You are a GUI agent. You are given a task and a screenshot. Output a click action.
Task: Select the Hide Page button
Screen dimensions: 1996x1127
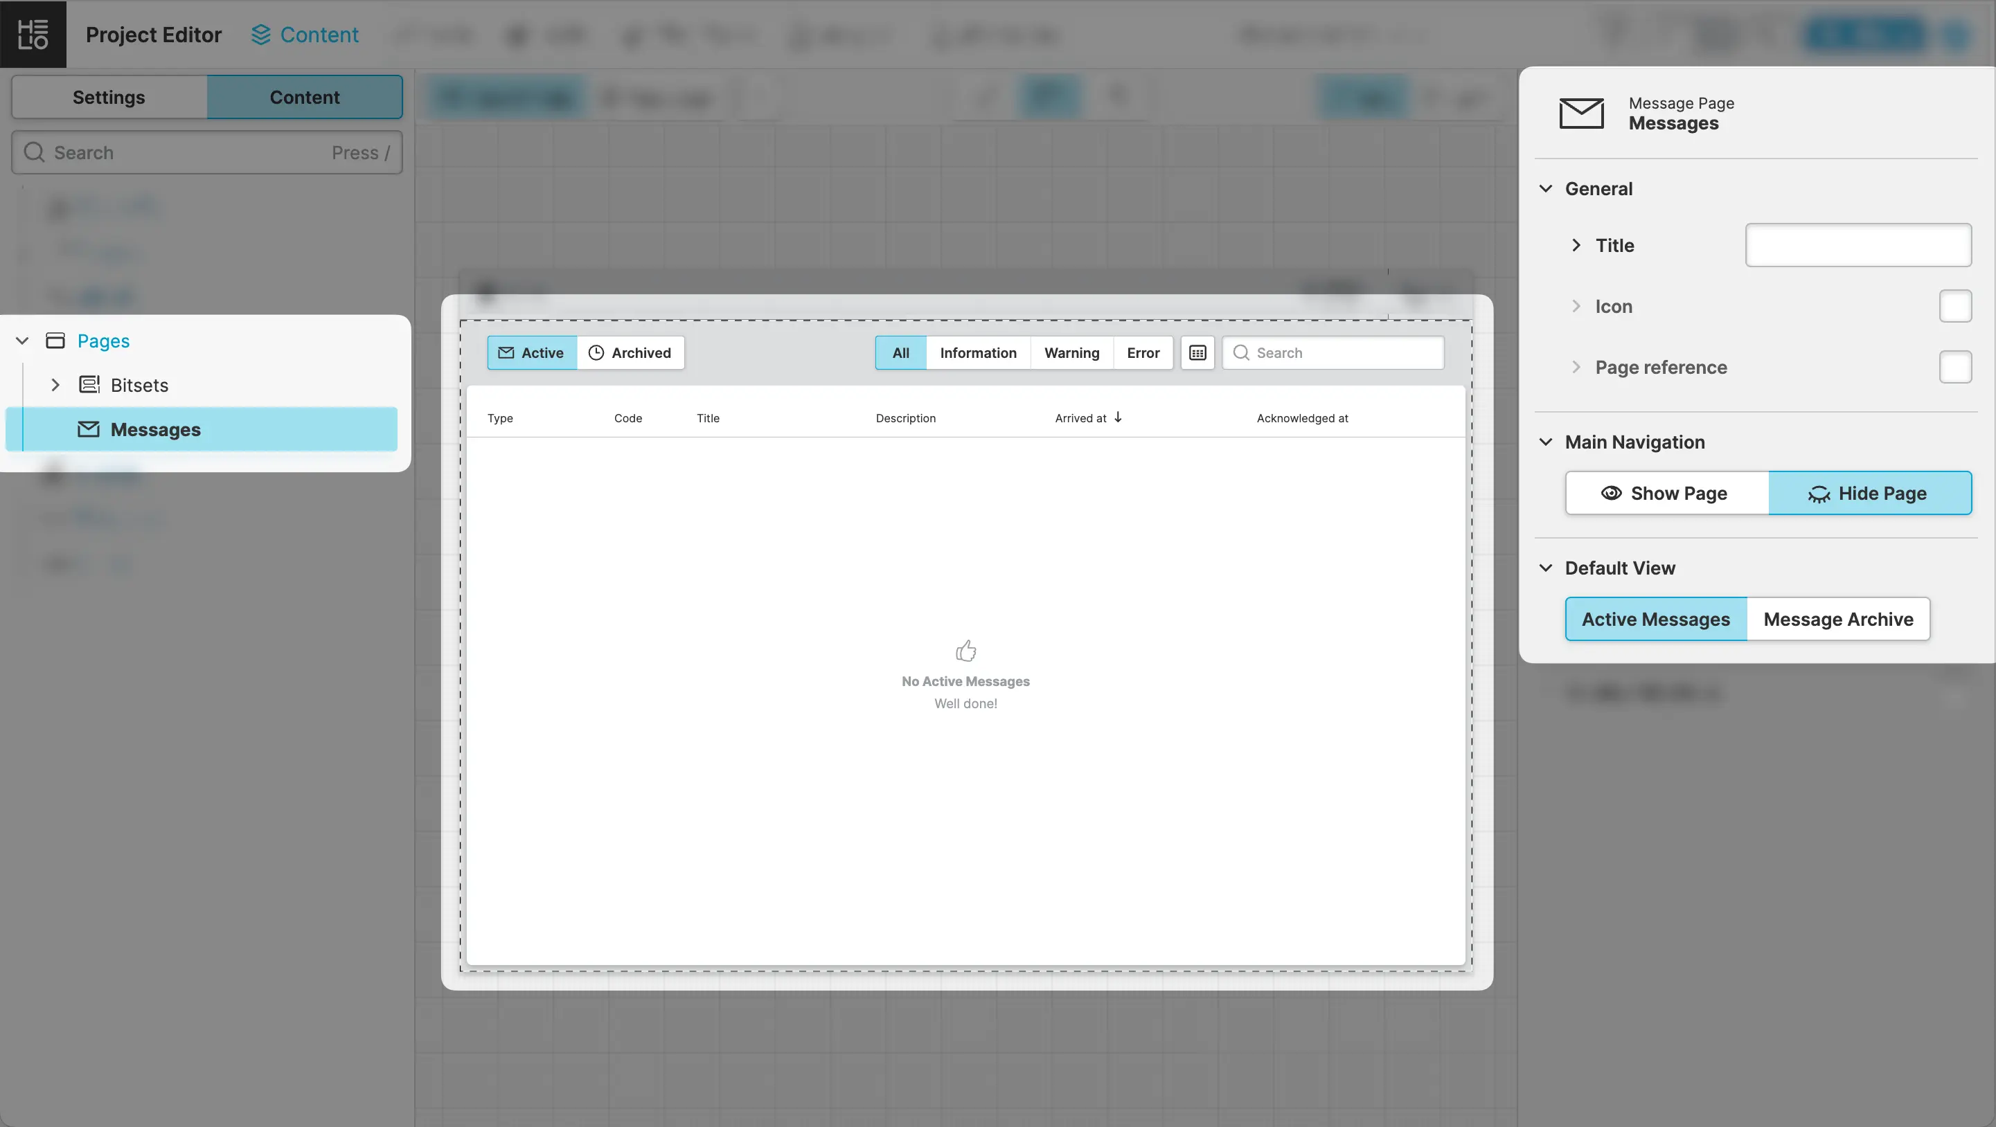click(1870, 494)
